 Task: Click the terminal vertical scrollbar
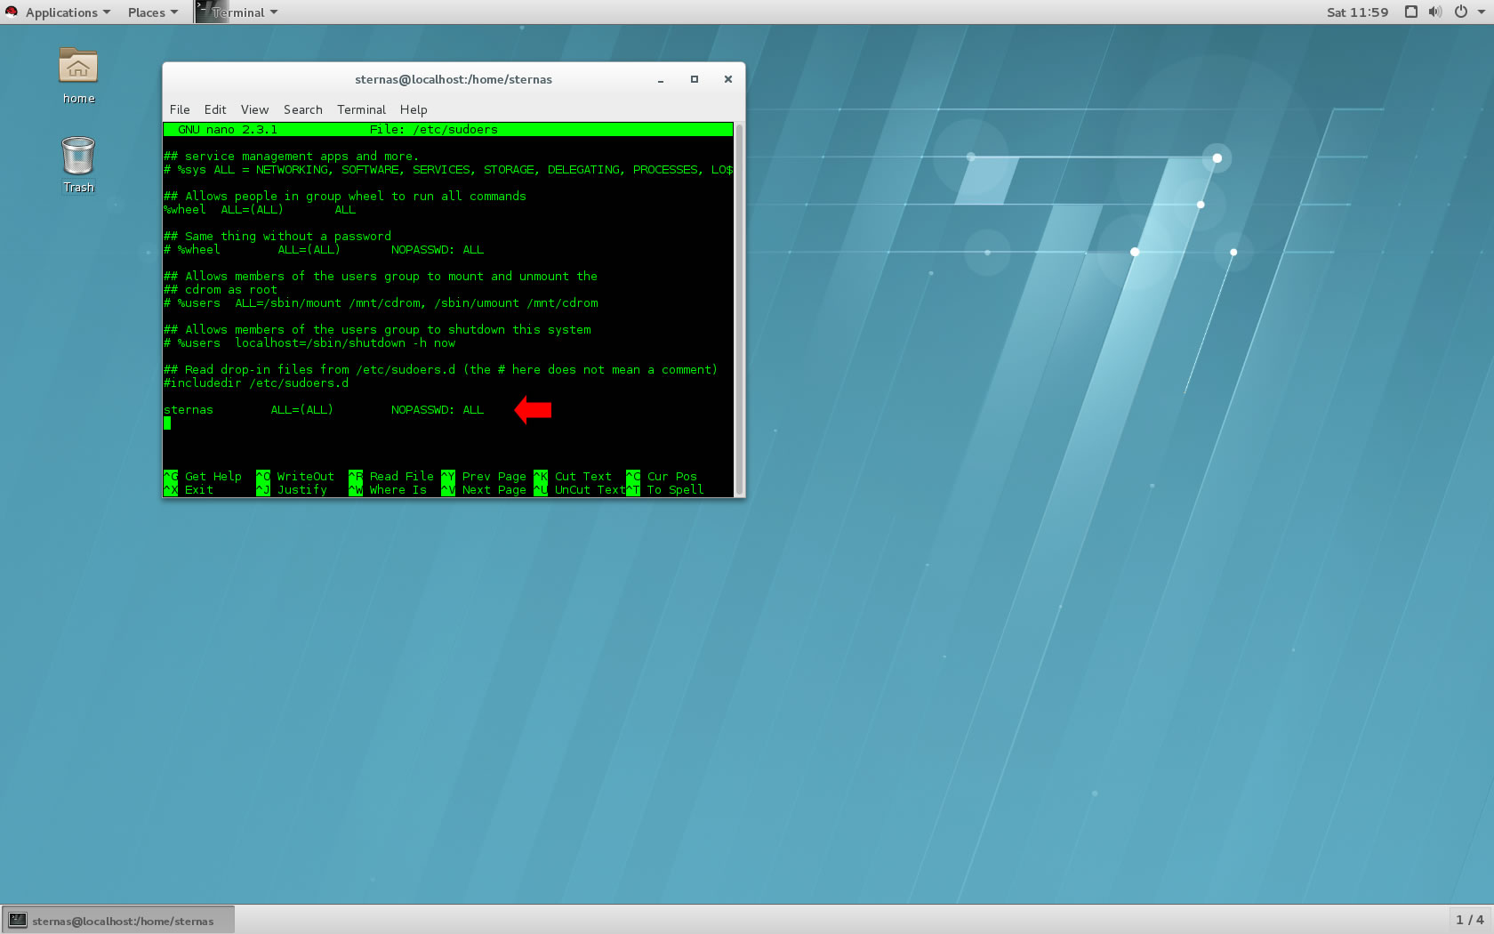[x=739, y=309]
